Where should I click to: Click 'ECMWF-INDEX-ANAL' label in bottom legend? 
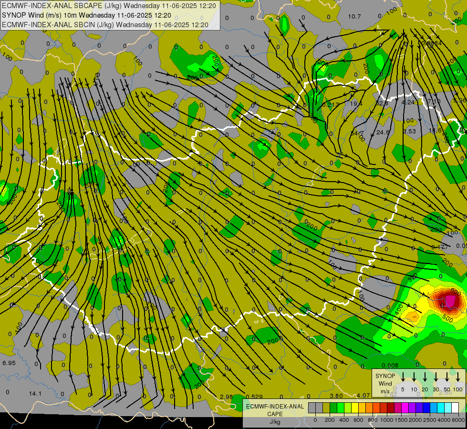[x=275, y=407]
